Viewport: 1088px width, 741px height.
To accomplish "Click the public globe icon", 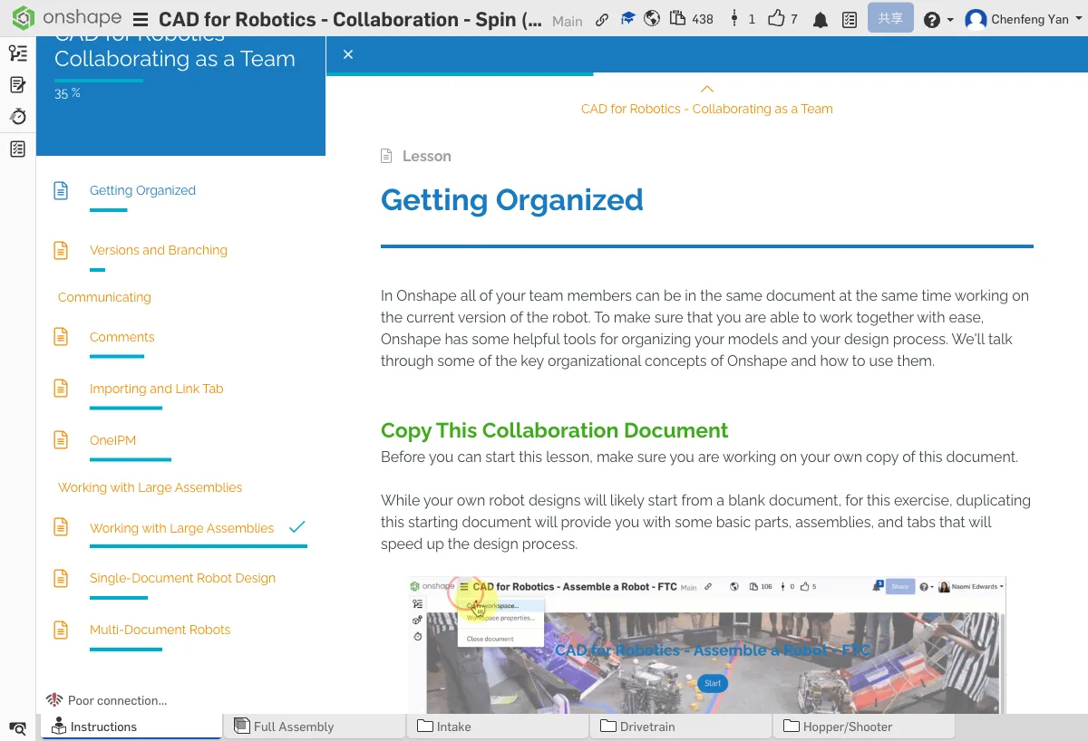I will (x=652, y=19).
